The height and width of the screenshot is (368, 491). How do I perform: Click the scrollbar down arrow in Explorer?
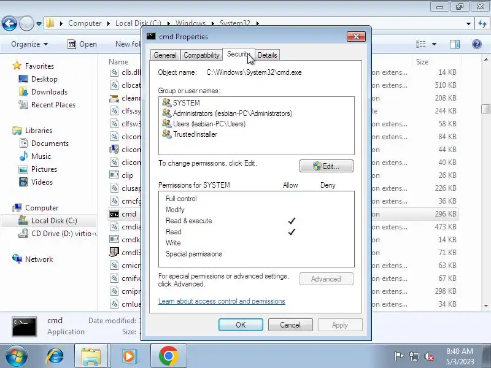(x=485, y=305)
